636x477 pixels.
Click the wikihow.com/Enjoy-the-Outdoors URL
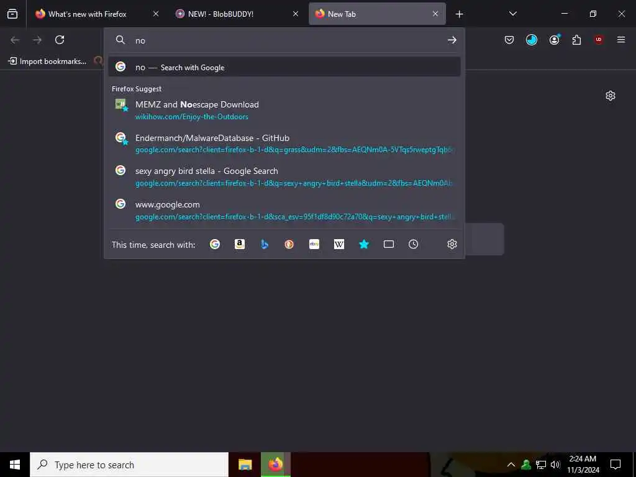pyautogui.click(x=191, y=117)
